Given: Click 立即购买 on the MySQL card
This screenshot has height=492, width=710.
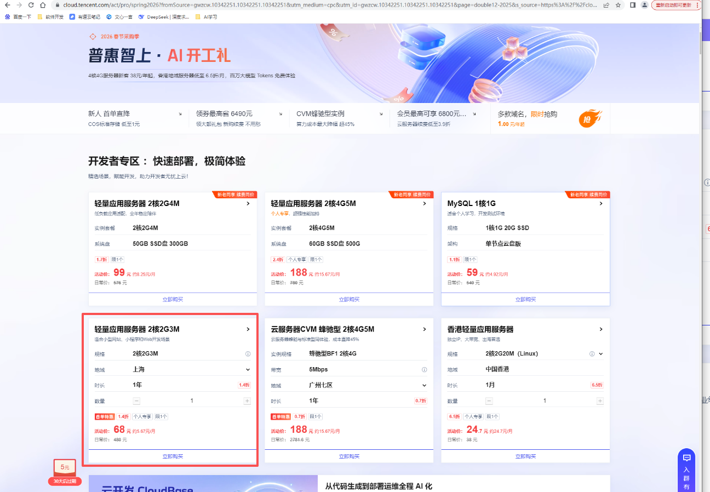Looking at the screenshot, I should 525,299.
